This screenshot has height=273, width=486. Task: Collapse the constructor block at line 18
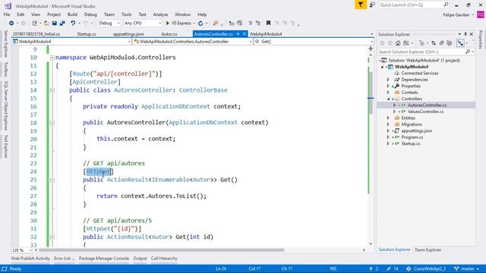52,123
